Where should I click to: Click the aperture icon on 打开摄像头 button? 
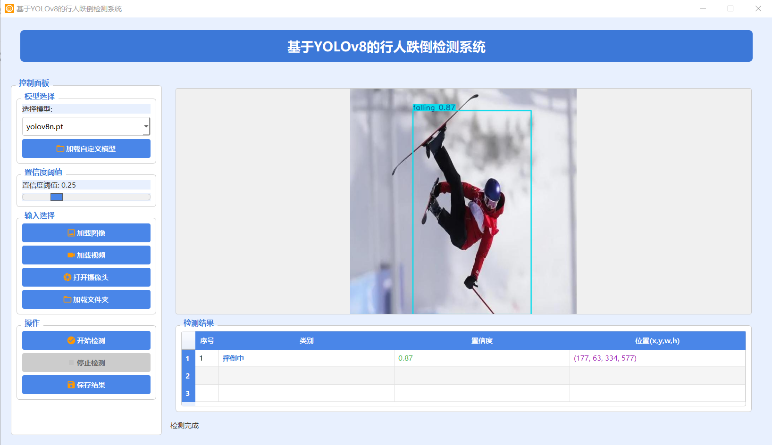pyautogui.click(x=67, y=277)
